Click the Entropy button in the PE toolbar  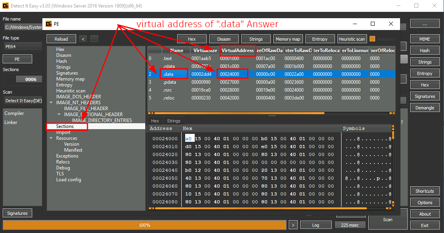tap(320, 39)
